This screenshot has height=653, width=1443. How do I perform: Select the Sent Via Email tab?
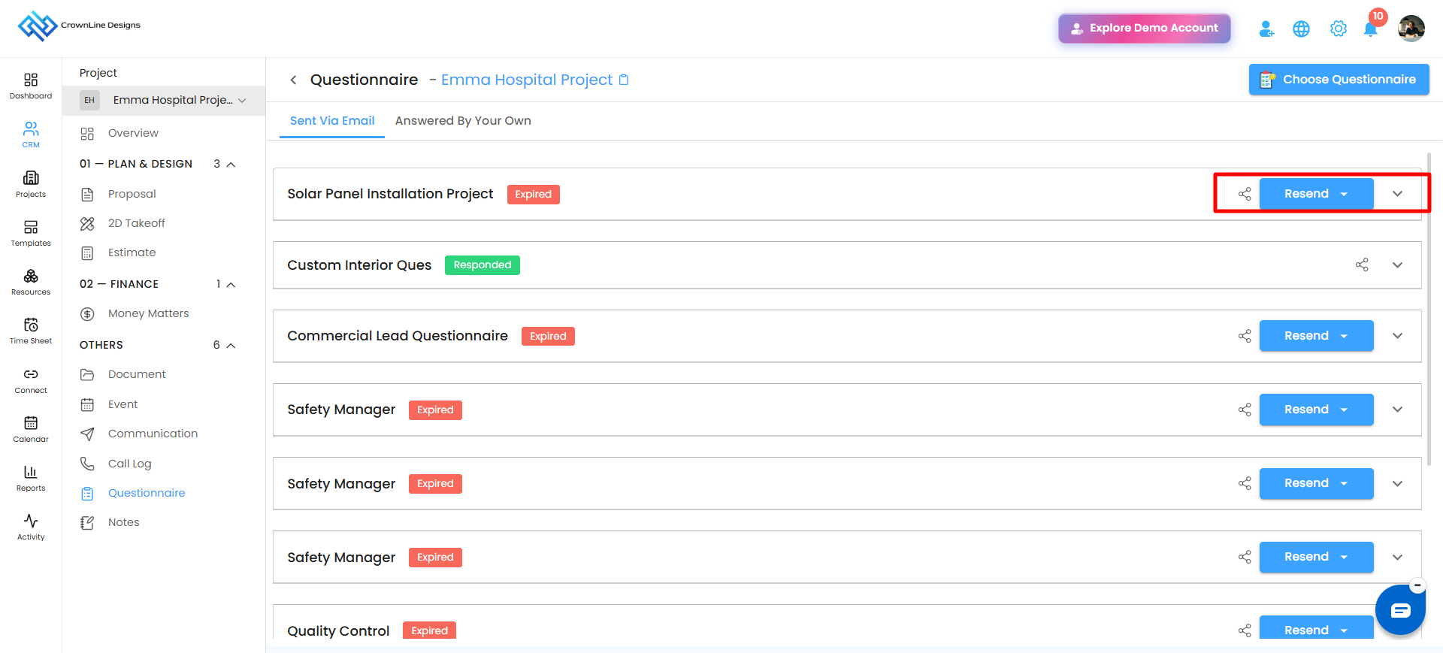coord(332,121)
